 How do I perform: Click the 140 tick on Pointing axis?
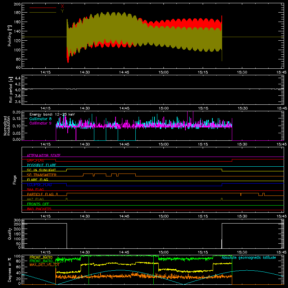pyautogui.click(x=17, y=31)
